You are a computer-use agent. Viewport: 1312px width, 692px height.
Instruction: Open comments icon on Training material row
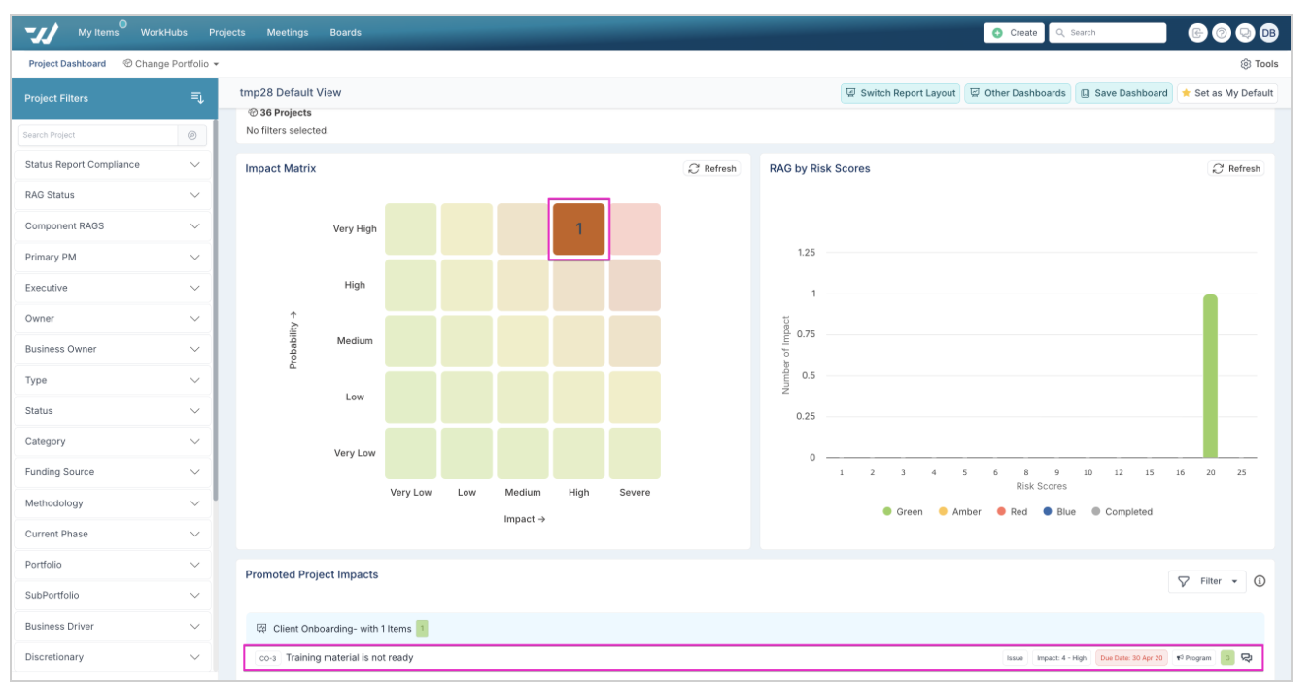point(1246,658)
